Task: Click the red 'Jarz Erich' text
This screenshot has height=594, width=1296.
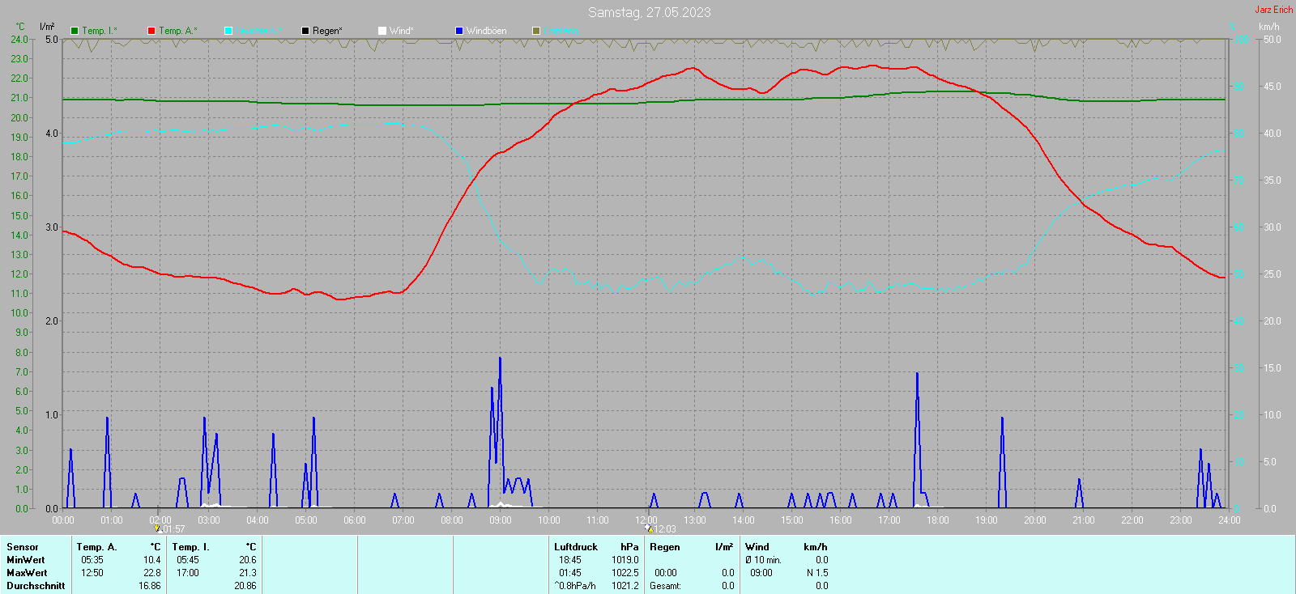Action: [x=1274, y=10]
